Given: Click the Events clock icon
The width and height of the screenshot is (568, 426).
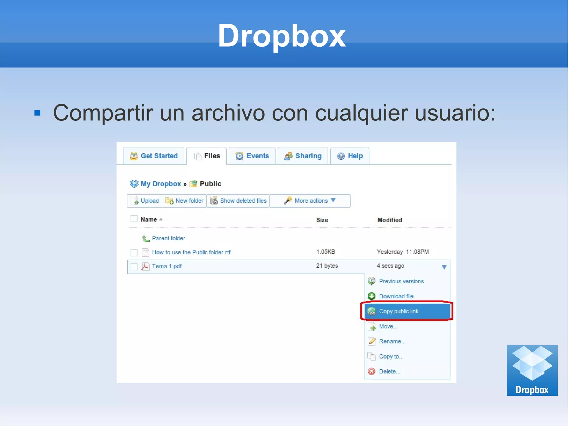Looking at the screenshot, I should (x=239, y=156).
